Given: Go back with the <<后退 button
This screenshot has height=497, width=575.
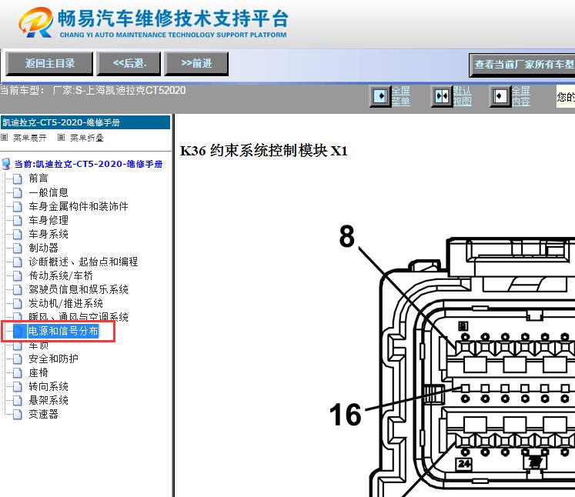Looking at the screenshot, I should [129, 64].
